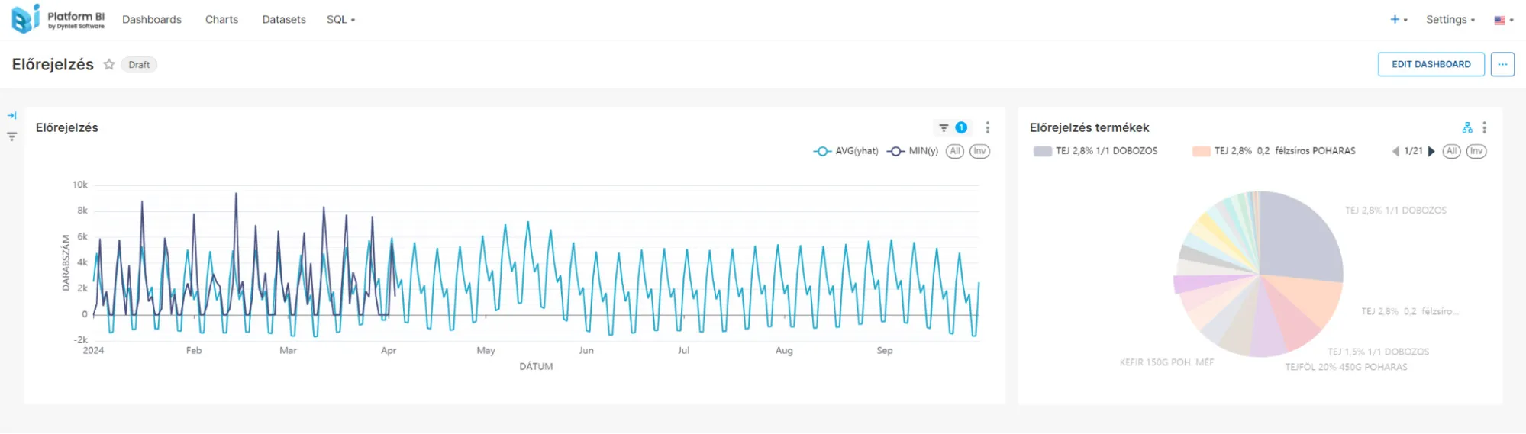The width and height of the screenshot is (1526, 434).
Task: Click the cross-filter icon on pie chart
Action: 1466,128
